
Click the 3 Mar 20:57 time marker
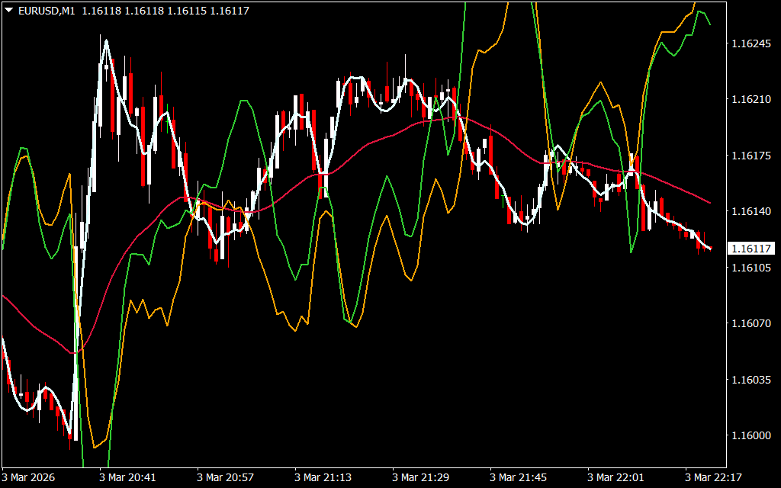coord(225,477)
